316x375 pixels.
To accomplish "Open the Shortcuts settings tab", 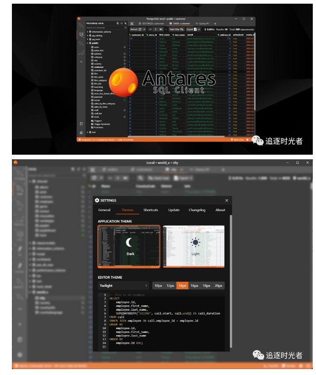I will (x=151, y=210).
